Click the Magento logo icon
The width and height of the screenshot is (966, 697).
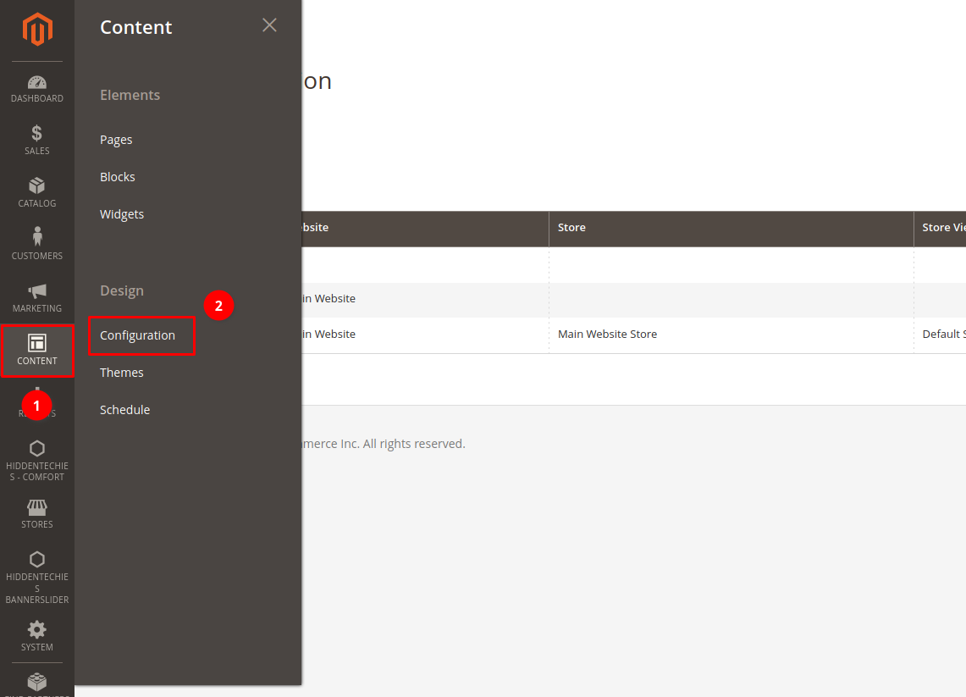(37, 29)
